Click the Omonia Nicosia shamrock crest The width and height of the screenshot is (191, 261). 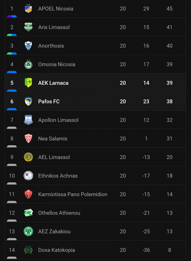(x=28, y=64)
